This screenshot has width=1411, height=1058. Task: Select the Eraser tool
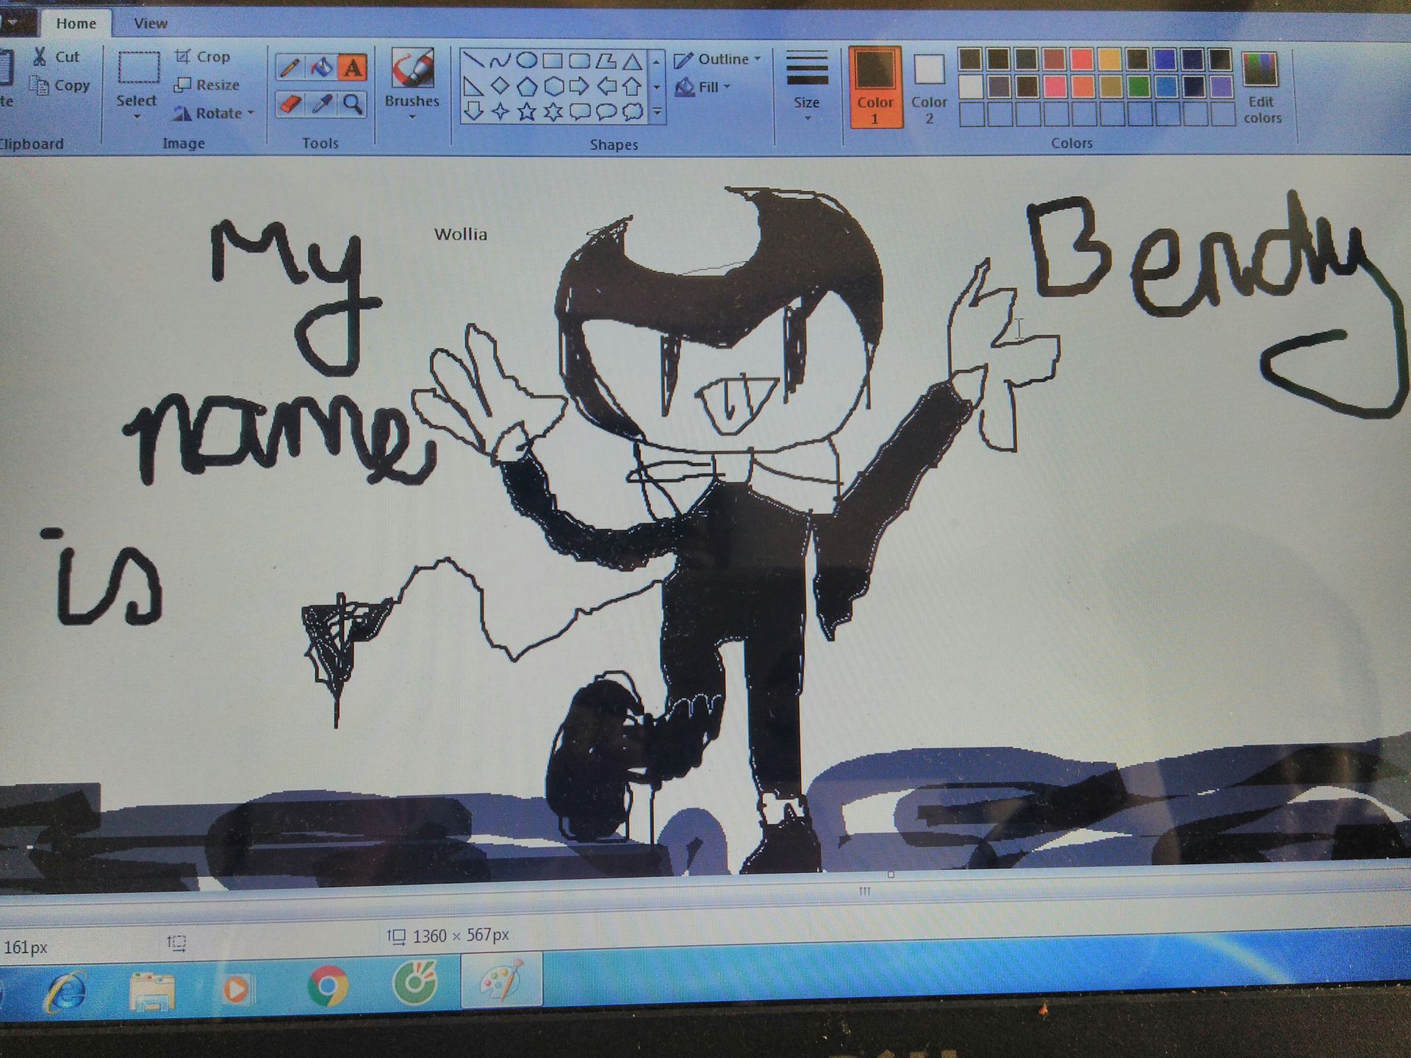[x=290, y=104]
